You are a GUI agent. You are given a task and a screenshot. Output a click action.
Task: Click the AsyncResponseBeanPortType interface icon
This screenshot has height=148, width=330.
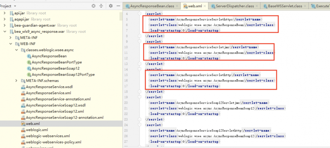[x=29, y=62]
